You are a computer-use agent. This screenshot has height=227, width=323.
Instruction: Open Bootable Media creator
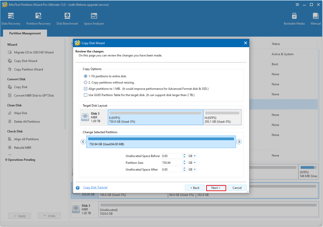click(x=294, y=18)
